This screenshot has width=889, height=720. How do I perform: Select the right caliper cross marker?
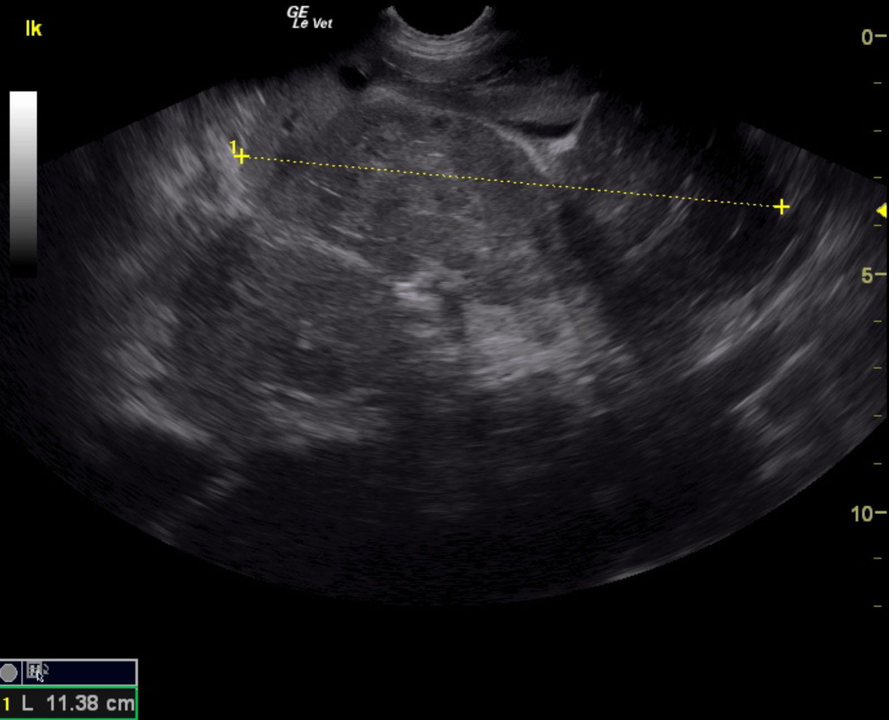[781, 207]
